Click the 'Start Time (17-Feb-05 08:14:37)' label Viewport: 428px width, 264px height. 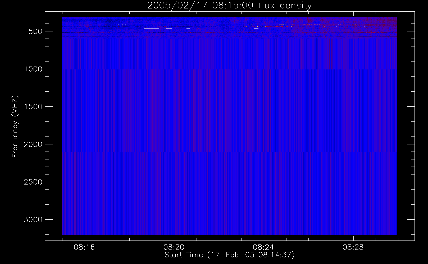[229, 255]
